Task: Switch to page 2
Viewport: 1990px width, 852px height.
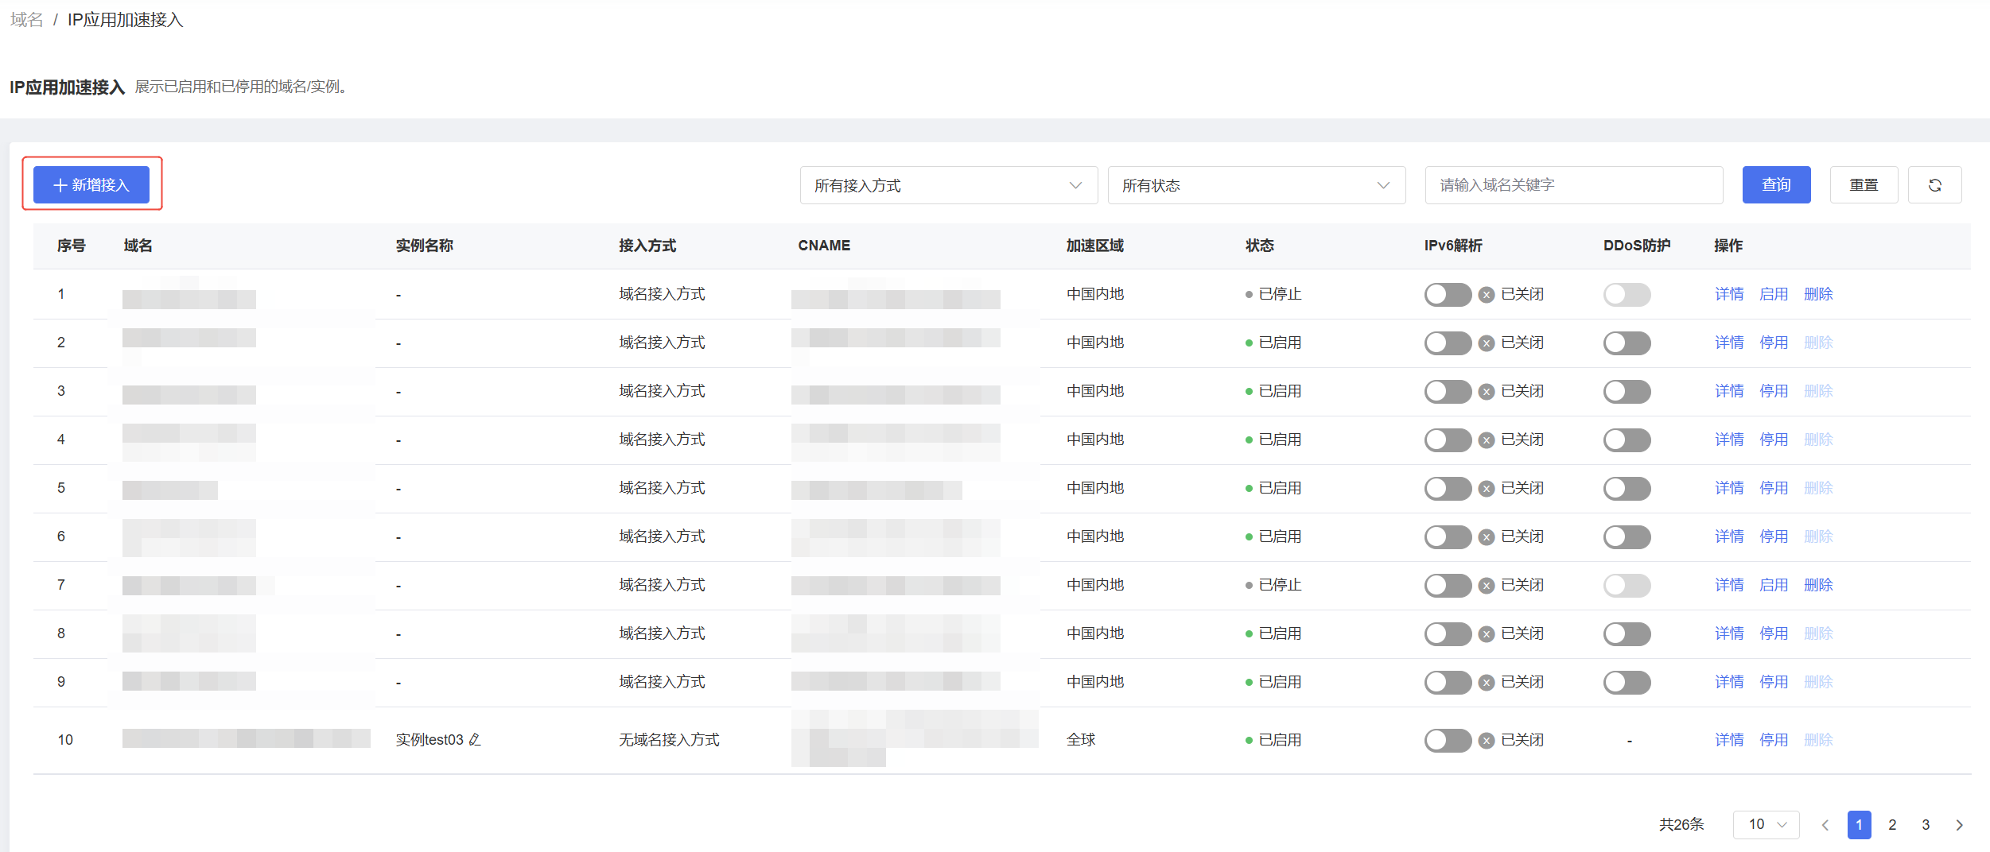Action: (x=1892, y=825)
